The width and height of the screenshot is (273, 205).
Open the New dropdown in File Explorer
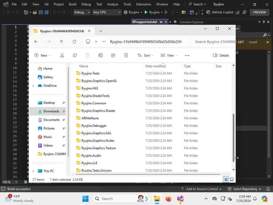click(x=42, y=56)
